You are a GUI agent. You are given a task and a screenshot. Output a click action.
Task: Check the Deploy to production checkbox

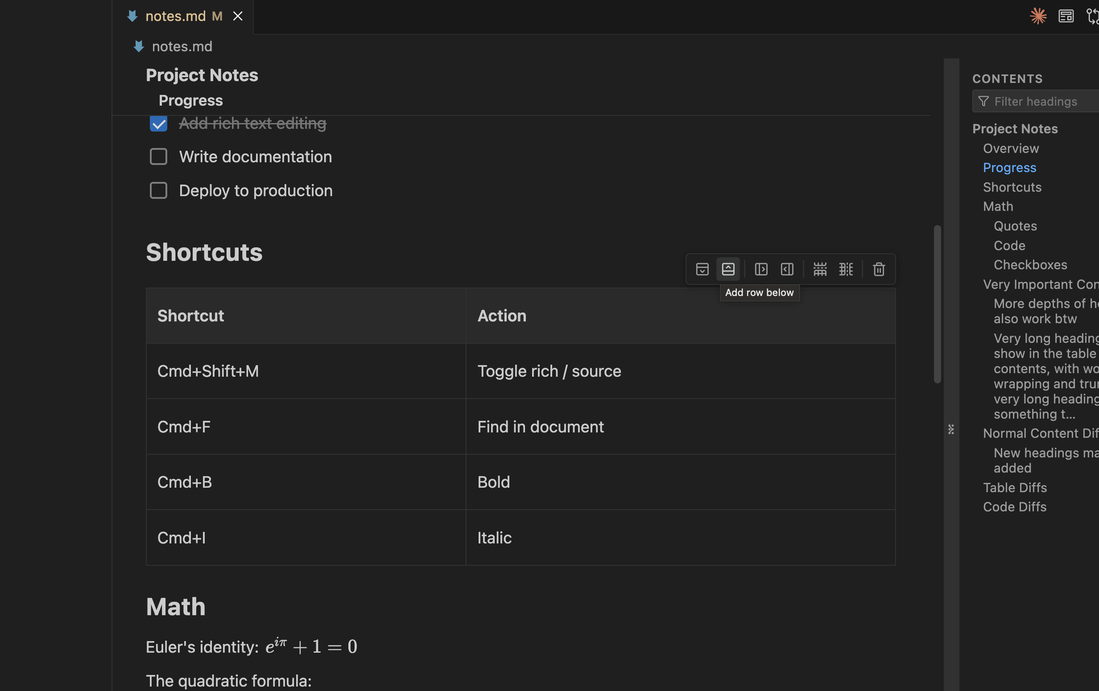(x=158, y=190)
